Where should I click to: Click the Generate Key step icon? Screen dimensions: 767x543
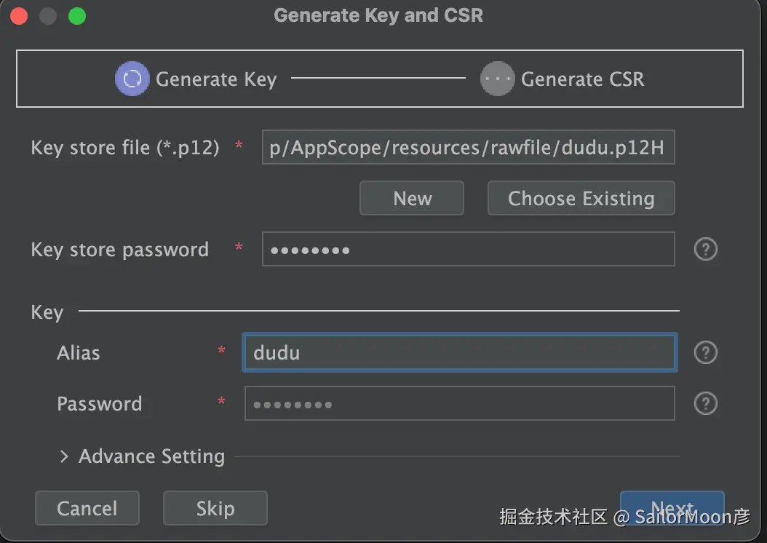pyautogui.click(x=132, y=79)
